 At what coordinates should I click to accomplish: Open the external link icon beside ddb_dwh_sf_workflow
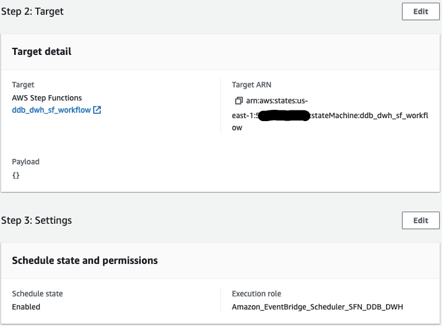click(x=97, y=110)
